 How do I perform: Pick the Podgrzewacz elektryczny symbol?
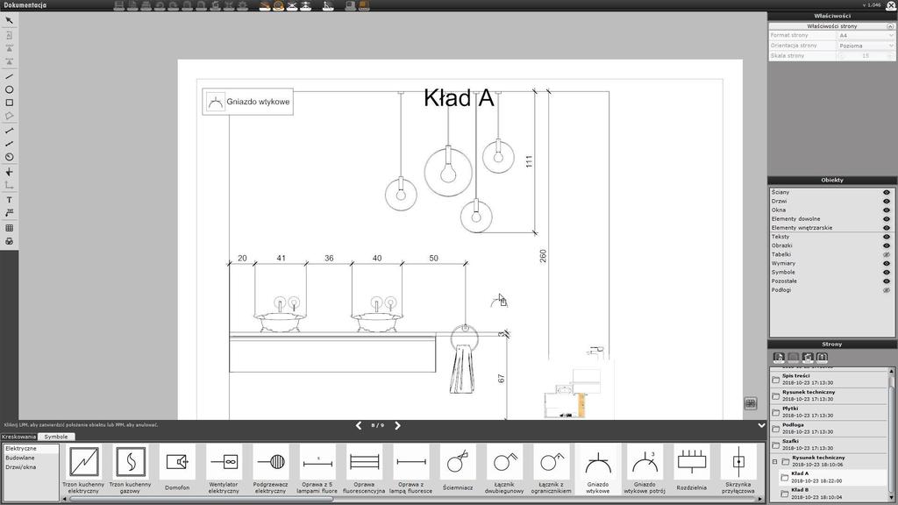(x=271, y=470)
